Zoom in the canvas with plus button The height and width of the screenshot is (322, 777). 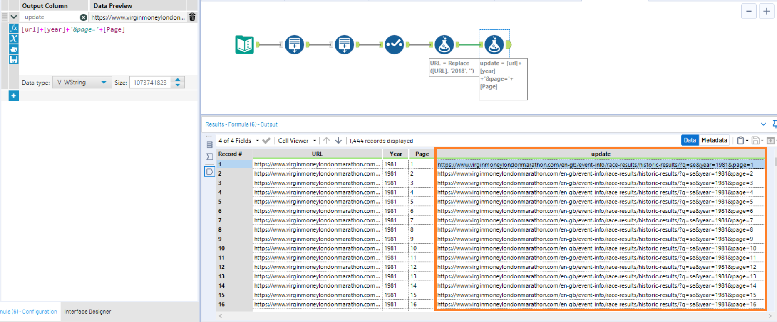click(x=767, y=11)
